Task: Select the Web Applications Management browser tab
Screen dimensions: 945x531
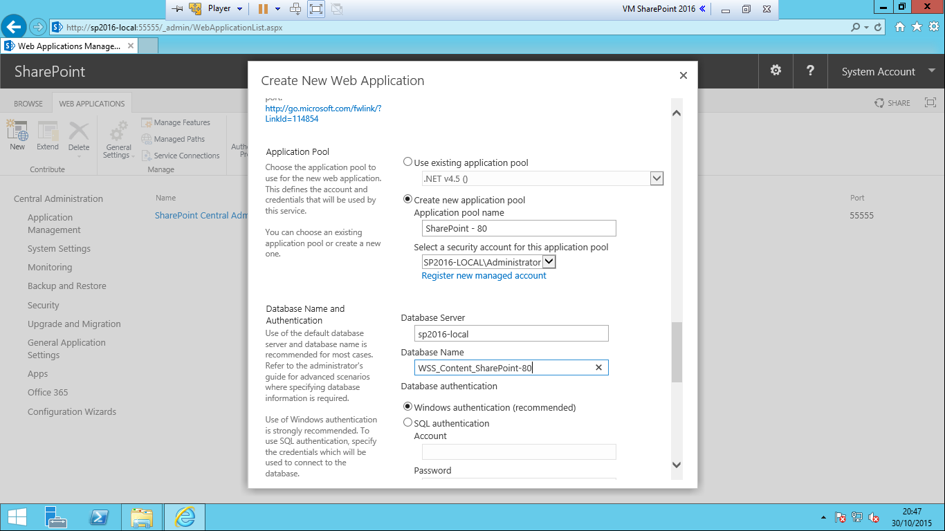Action: (x=69, y=46)
